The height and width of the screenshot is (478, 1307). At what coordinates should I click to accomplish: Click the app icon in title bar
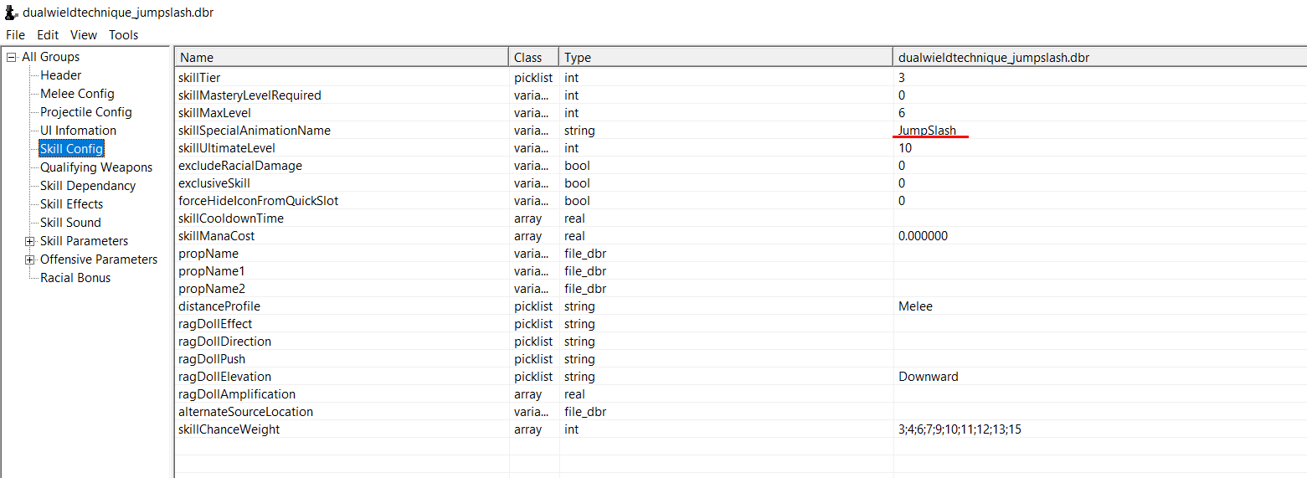[x=12, y=12]
